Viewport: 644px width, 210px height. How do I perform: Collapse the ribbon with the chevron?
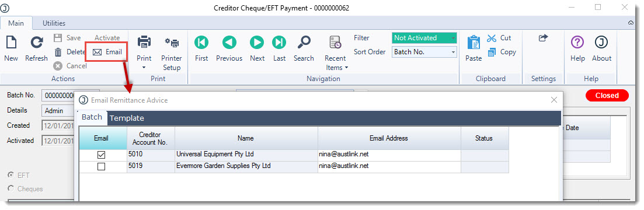coord(631,23)
